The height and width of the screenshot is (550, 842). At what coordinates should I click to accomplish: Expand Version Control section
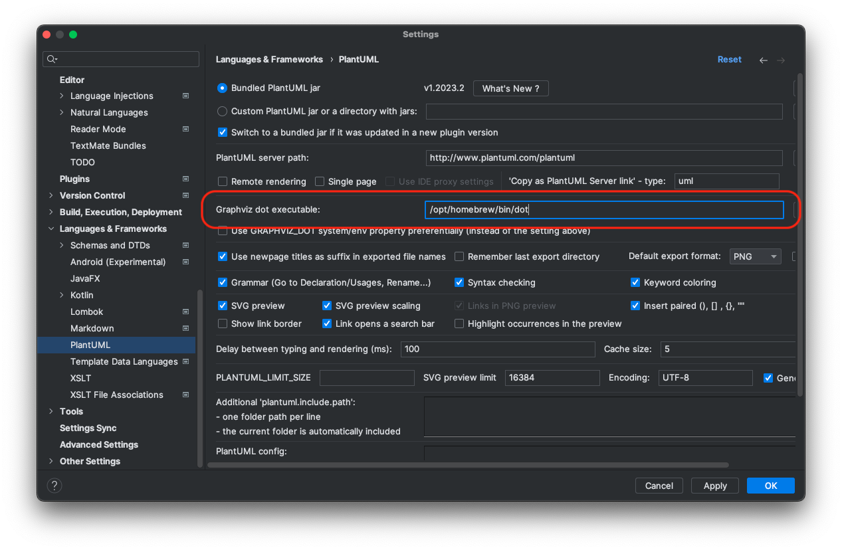[x=51, y=195]
